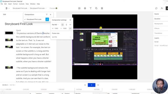168x94 pixels.
Task: Choose the square aspect ratio
Action: 62,25
